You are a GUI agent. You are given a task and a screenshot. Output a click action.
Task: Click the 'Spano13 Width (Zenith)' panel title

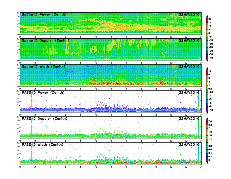point(44,67)
